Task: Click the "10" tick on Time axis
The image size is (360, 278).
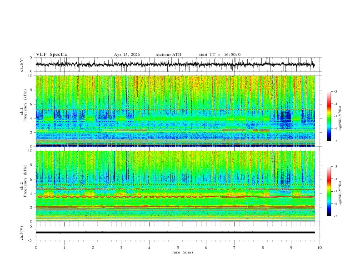Action: tap(320, 248)
